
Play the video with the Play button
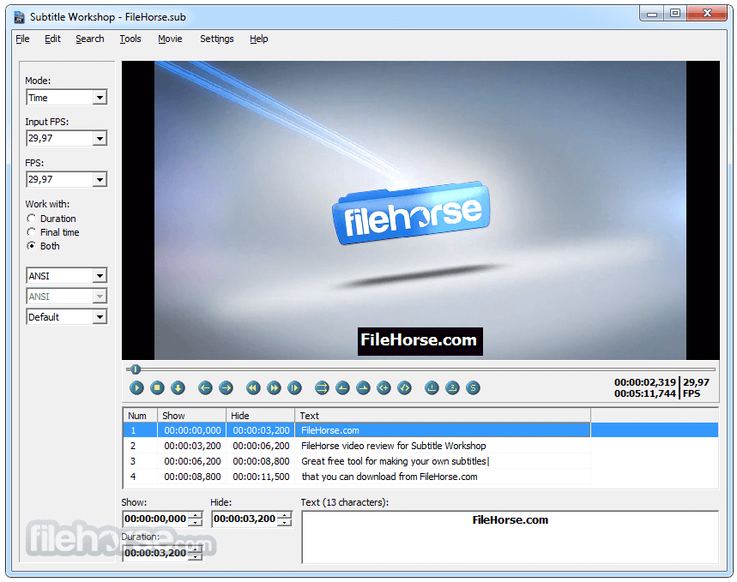(136, 388)
